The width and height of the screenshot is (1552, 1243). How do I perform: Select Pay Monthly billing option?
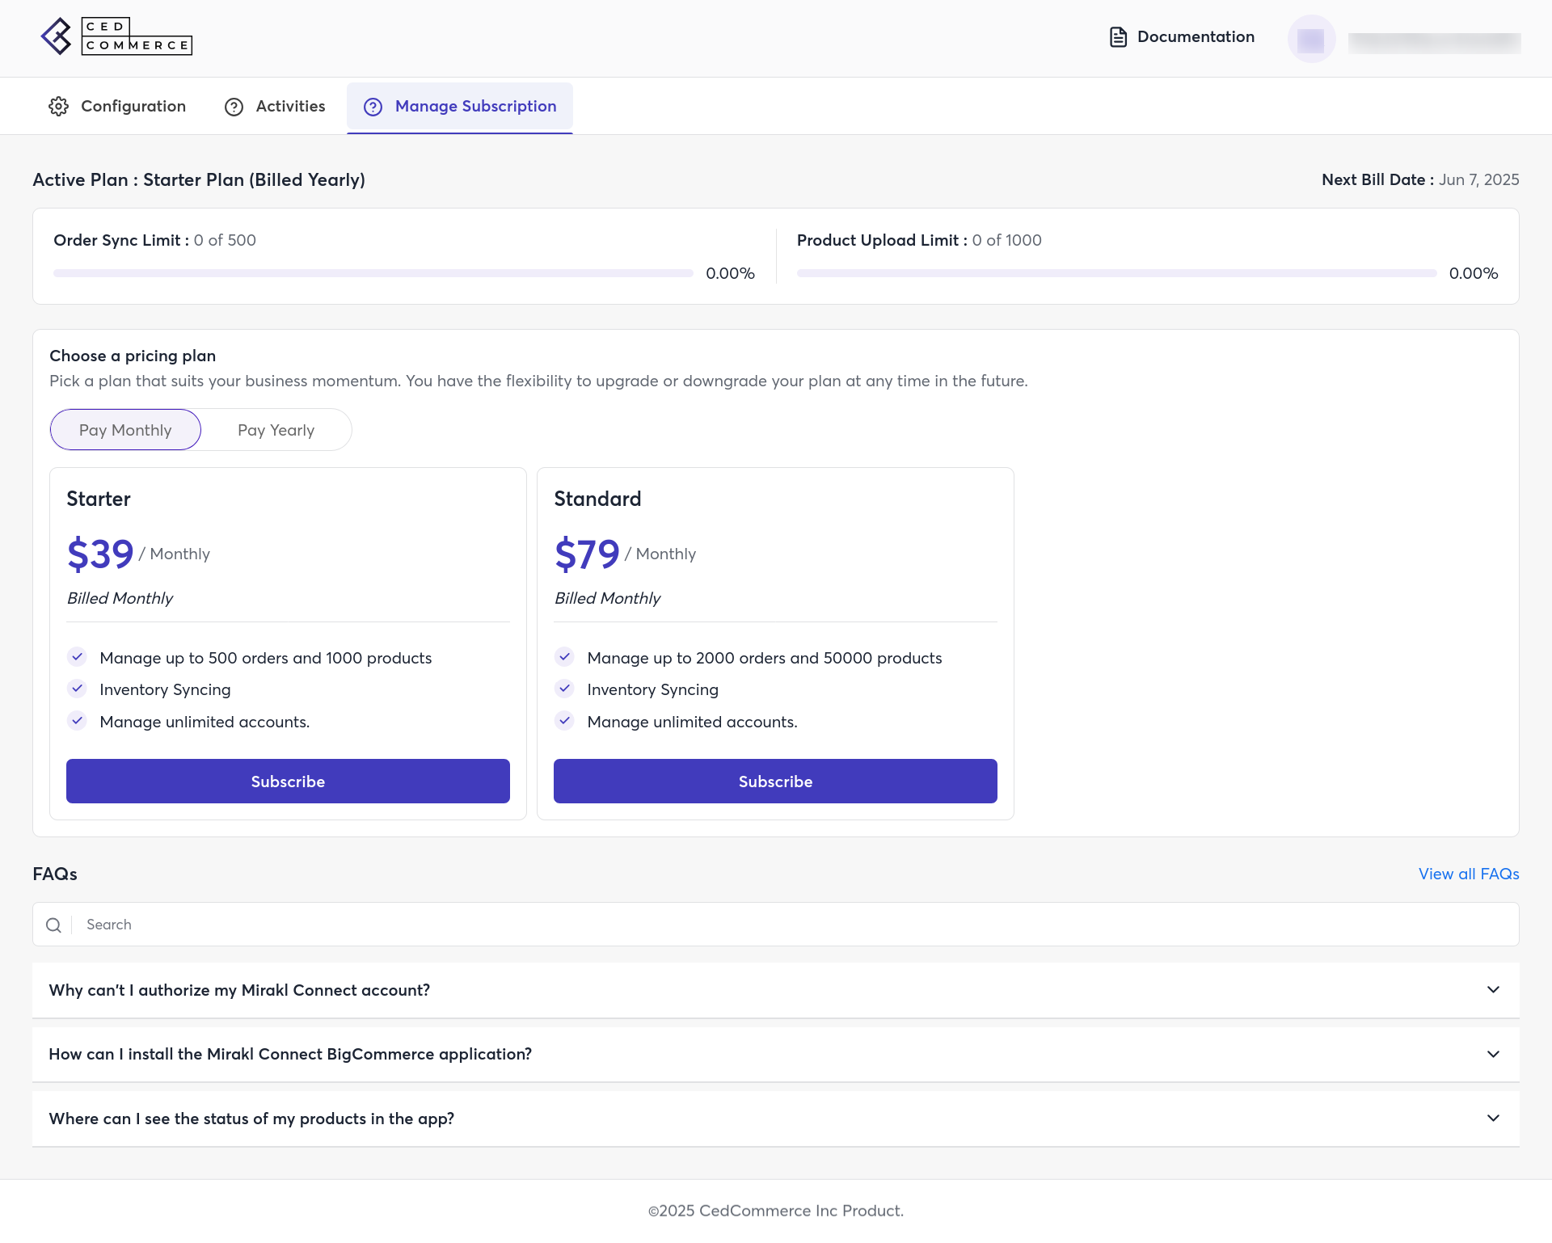[125, 430]
